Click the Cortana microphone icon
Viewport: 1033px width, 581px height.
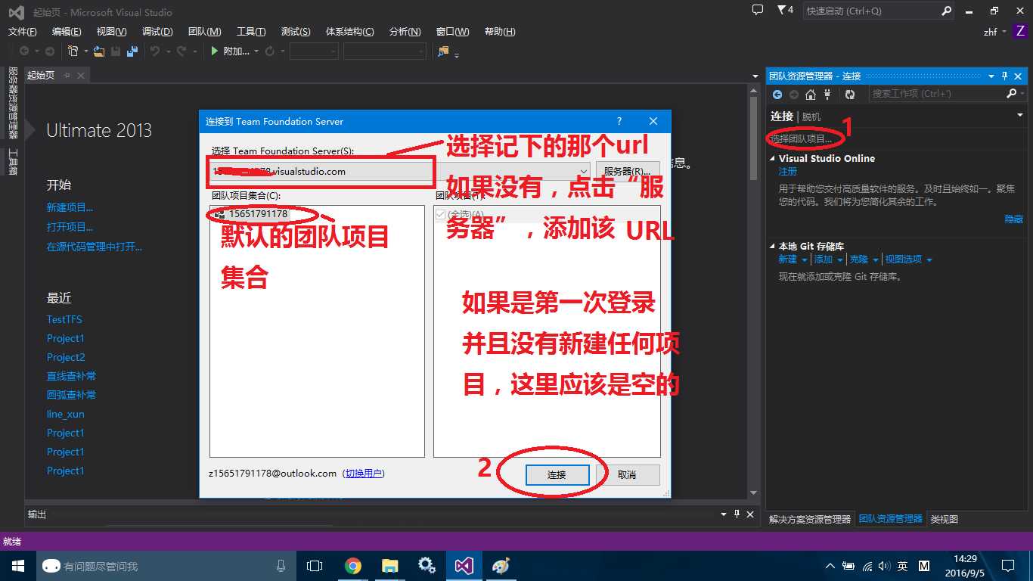click(x=281, y=566)
